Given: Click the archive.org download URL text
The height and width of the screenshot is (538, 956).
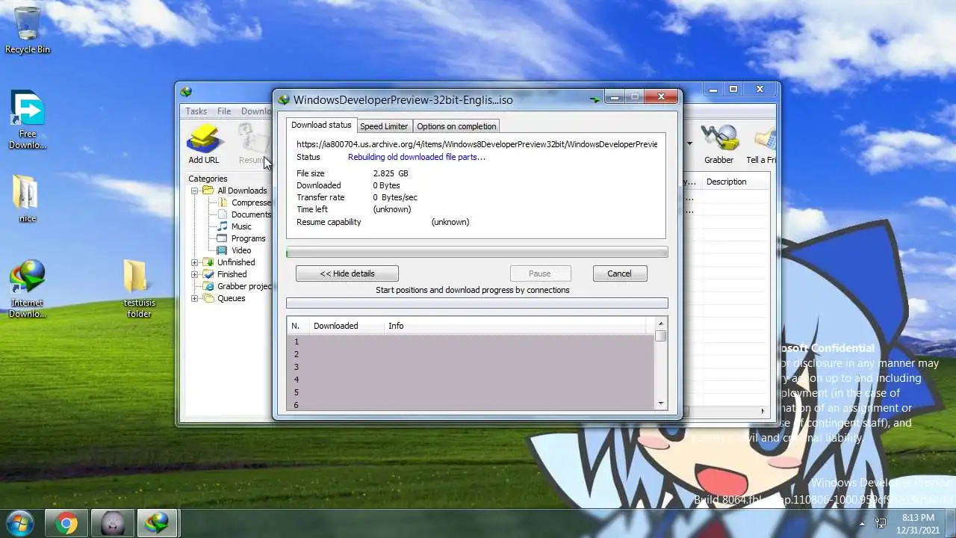Looking at the screenshot, I should click(x=477, y=144).
